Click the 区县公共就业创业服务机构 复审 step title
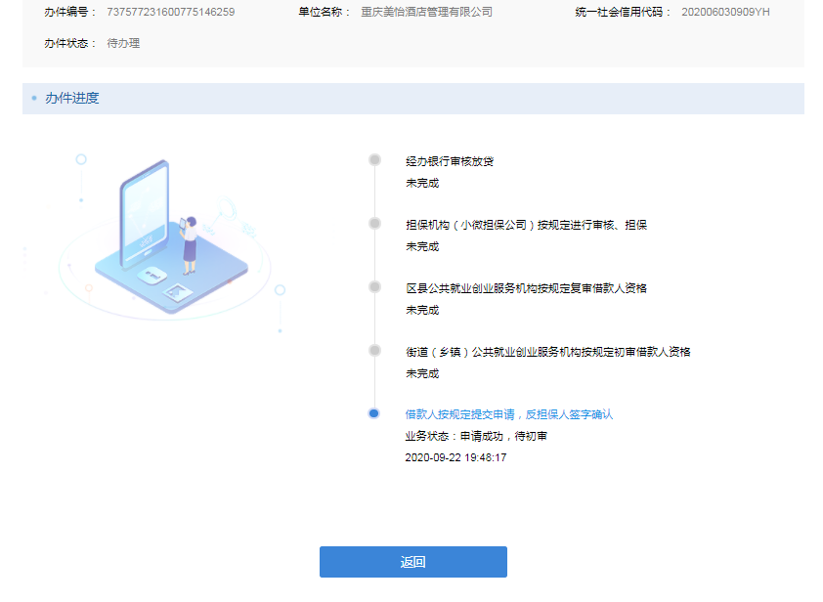This screenshot has width=823, height=602. click(x=526, y=288)
